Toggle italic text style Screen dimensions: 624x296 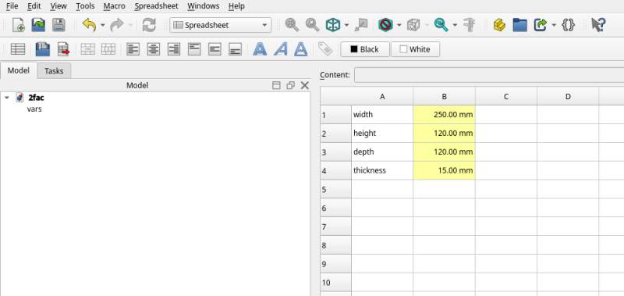(x=281, y=49)
